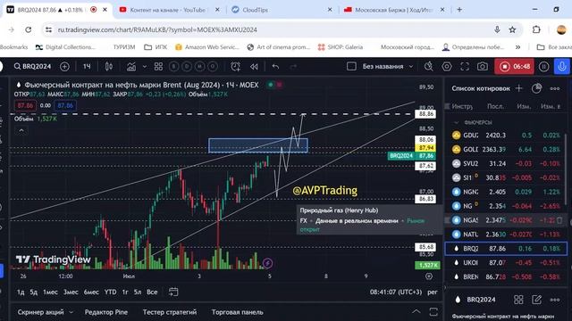Open chart settings hexagon gear
This screenshot has width=572, height=321.
447,66
